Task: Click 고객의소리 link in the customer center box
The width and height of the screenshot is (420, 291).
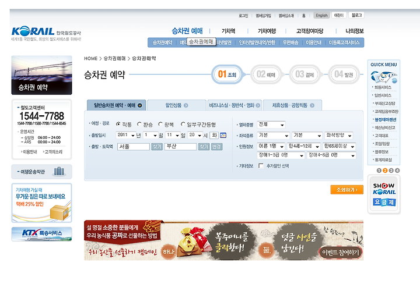Action: click(x=52, y=152)
